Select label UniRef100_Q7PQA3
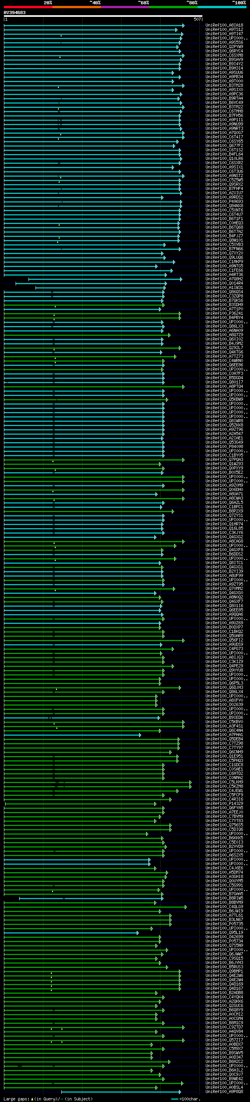 click(x=224, y=460)
